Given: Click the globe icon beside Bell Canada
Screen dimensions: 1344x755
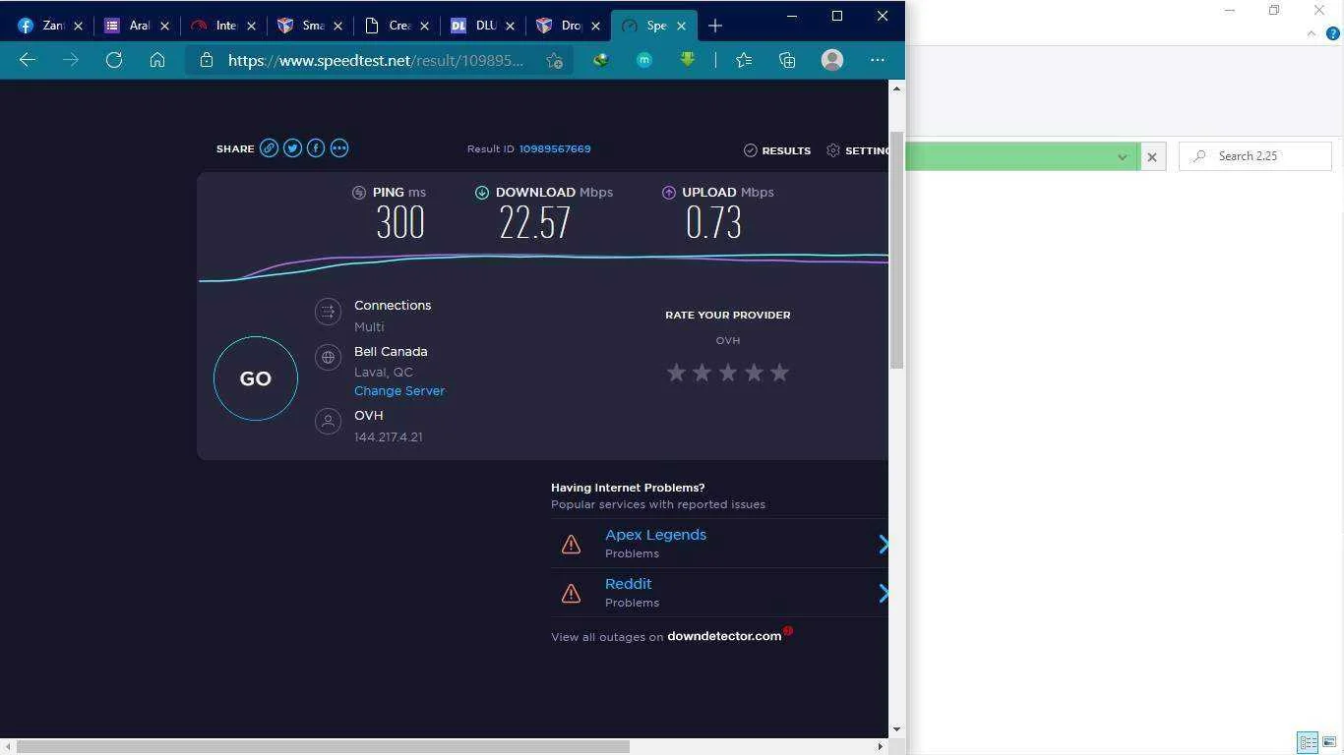Looking at the screenshot, I should point(328,358).
